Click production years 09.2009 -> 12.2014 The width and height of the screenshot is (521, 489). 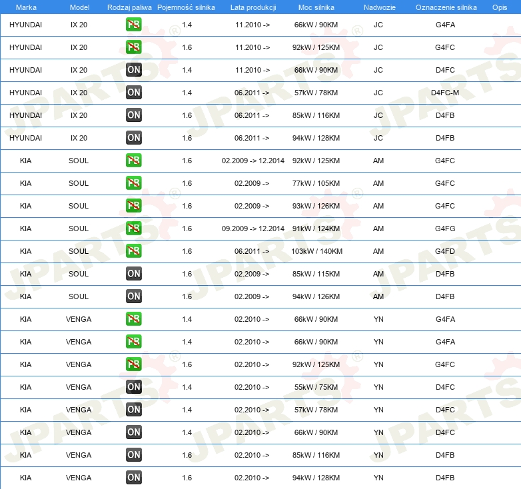point(253,229)
